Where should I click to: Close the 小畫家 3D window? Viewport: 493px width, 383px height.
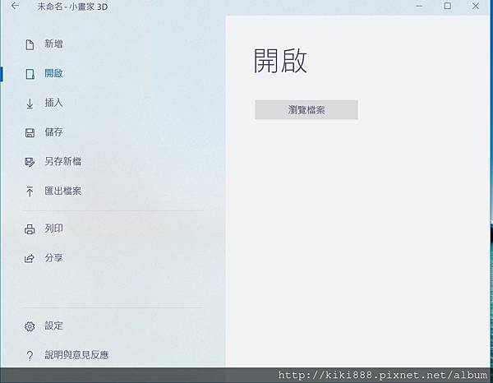coord(476,6)
